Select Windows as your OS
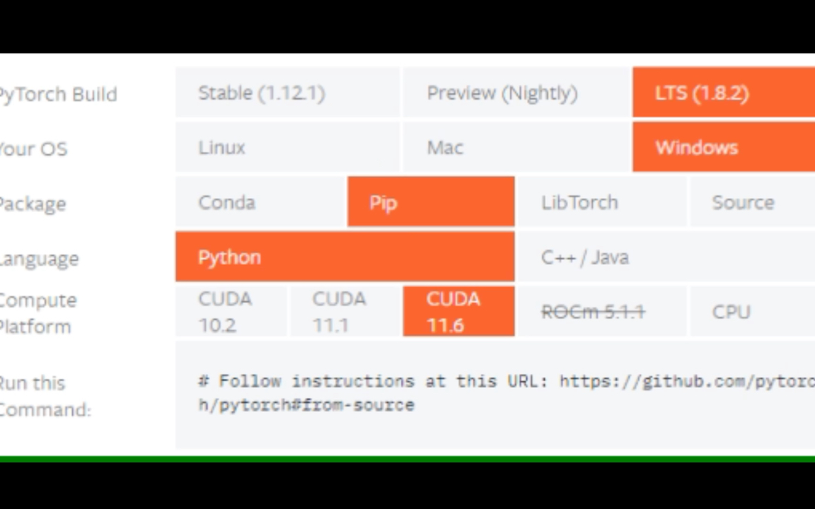 point(724,148)
